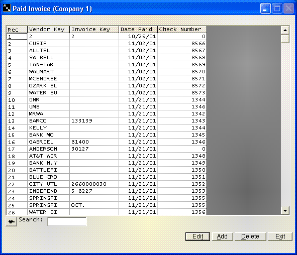Screen dimensions: 297x255
Task: Minimize the Paid Invoice window
Action: [265, 9]
